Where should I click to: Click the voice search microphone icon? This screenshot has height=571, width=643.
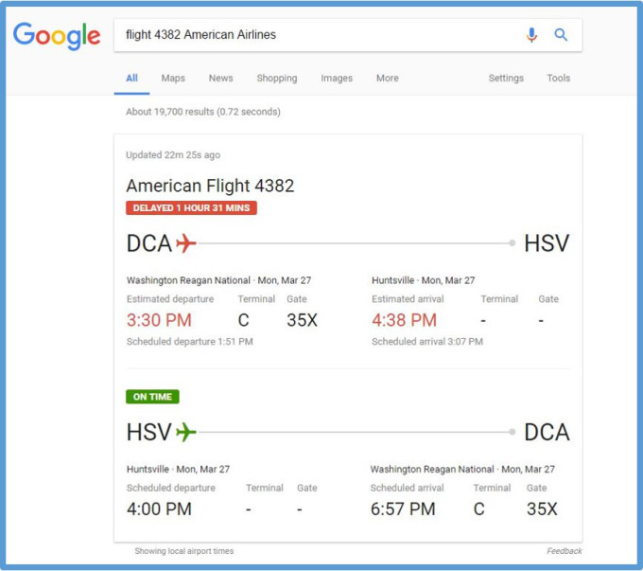click(x=531, y=35)
